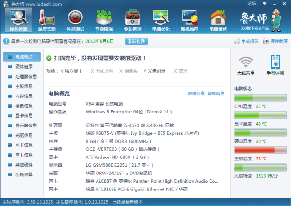Open the 温度监测 temperature monitor
Image resolution: width=291 pixels, height=206 pixels.
[x=47, y=20]
